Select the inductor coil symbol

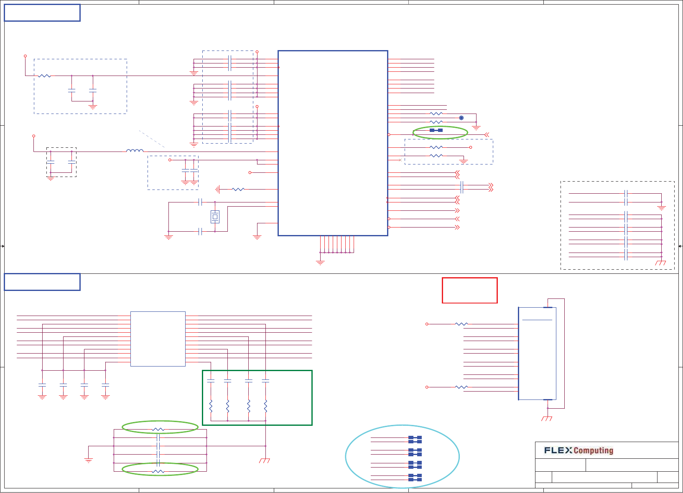(x=135, y=151)
